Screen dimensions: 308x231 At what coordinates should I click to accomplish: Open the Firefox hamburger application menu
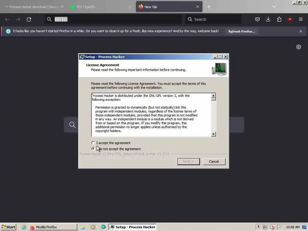click(301, 19)
